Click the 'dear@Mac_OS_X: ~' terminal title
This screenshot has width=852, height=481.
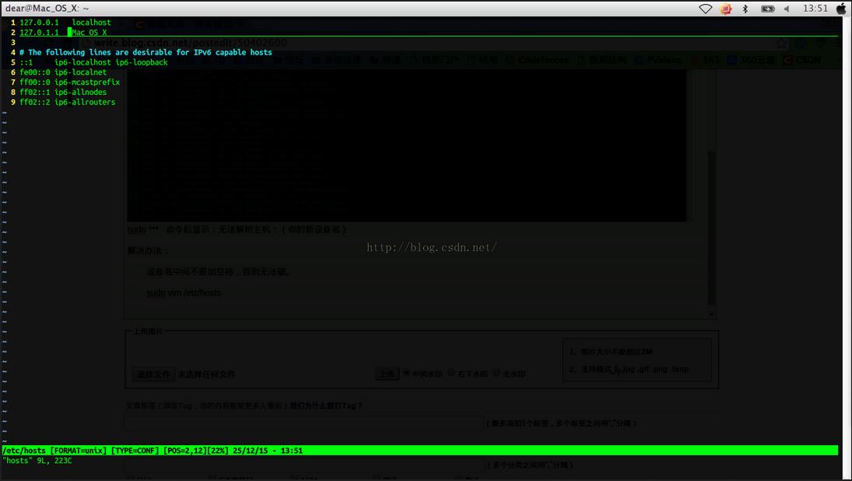tap(47, 9)
